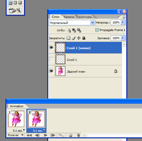This screenshot has width=142, height=141.
Task: Switch to the Слои tab
Action: tap(55, 17)
